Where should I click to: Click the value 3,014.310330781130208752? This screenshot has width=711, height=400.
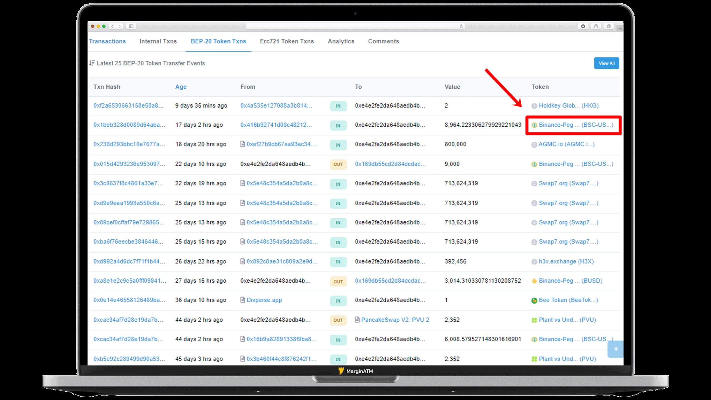483,281
